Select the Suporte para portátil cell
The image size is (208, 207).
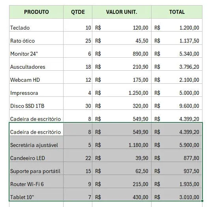point(36,168)
